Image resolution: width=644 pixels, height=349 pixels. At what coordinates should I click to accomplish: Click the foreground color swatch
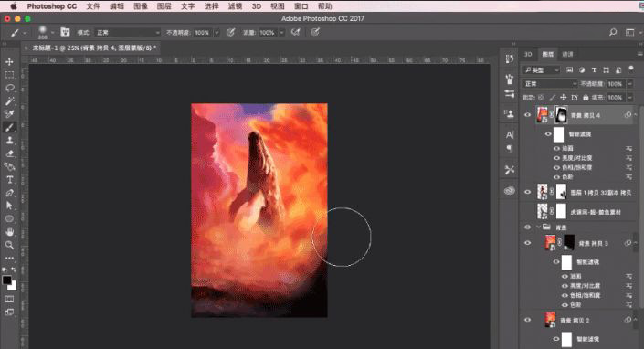[x=7, y=280]
